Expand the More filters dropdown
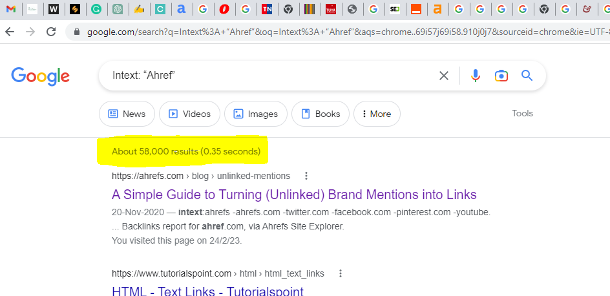610x296 pixels. click(377, 114)
